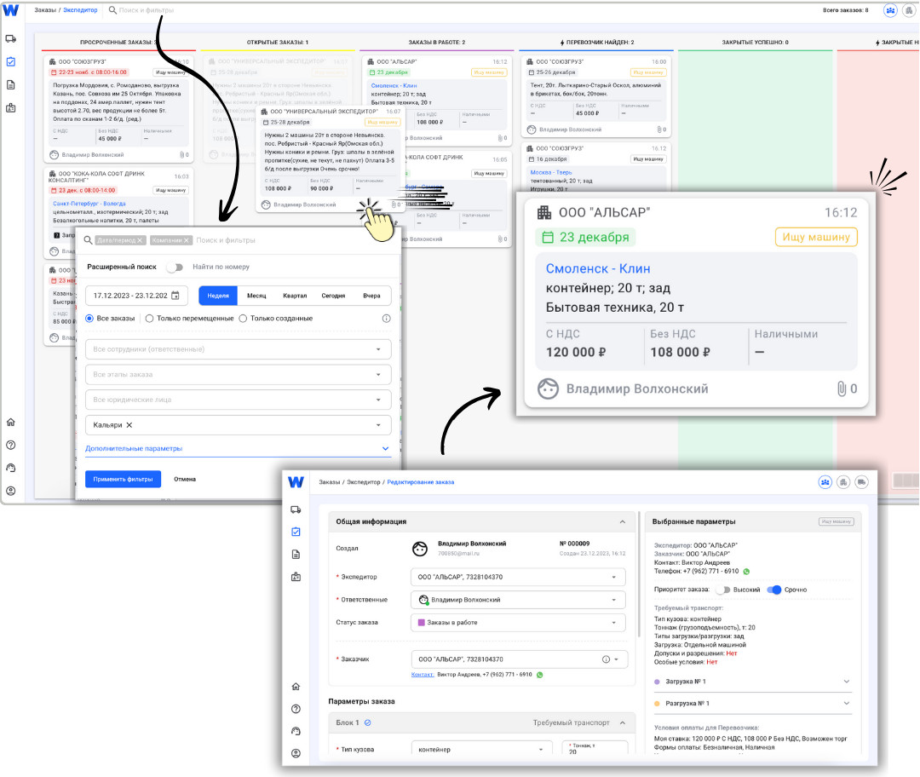Open Все сотрудники (ответственные) dropdown
The image size is (920, 777).
(x=239, y=349)
